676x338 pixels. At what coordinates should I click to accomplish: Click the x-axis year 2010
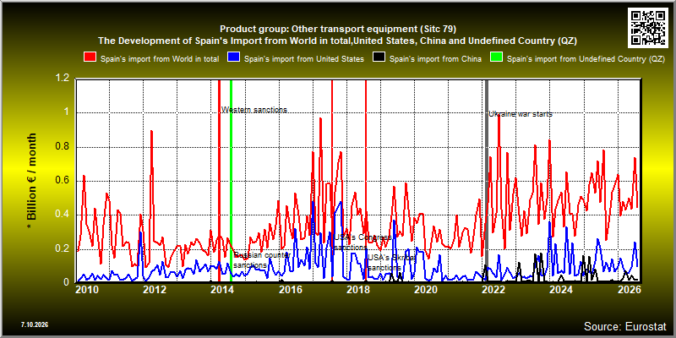[88, 290]
